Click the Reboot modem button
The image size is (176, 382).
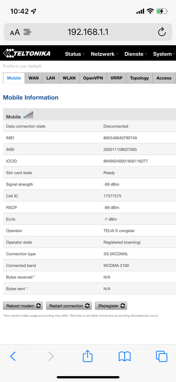(x=23, y=306)
